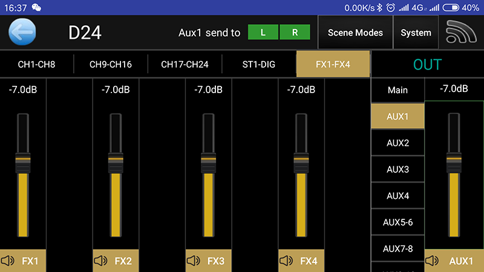
Task: Switch to the CH1-CH8 tab
Action: point(36,64)
